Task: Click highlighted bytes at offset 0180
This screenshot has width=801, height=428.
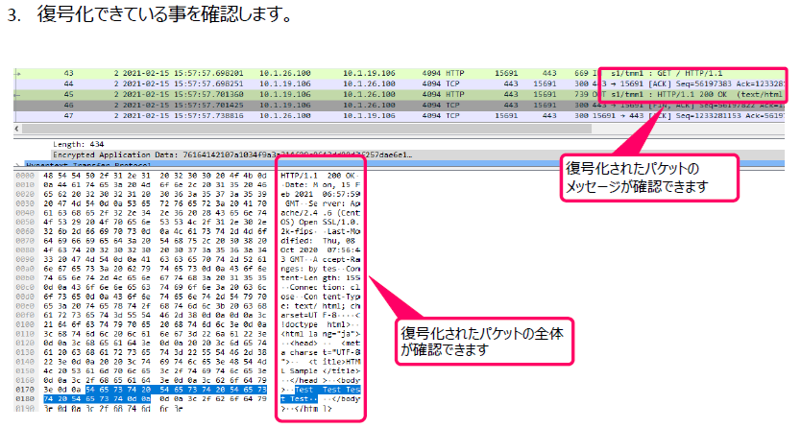Action: pos(97,399)
